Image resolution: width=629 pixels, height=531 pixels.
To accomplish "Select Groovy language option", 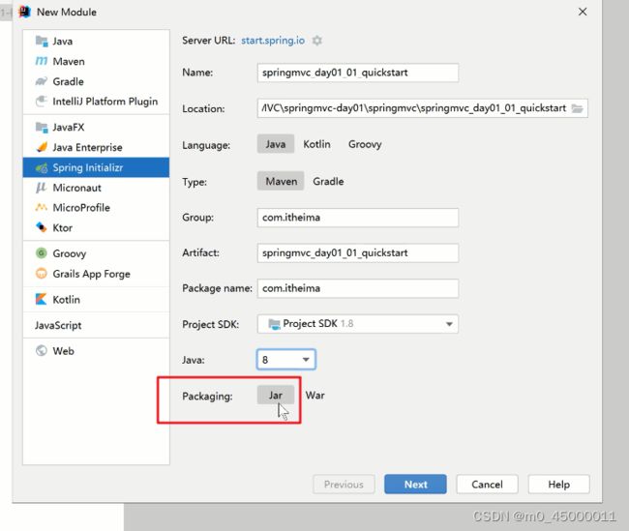I will [365, 144].
